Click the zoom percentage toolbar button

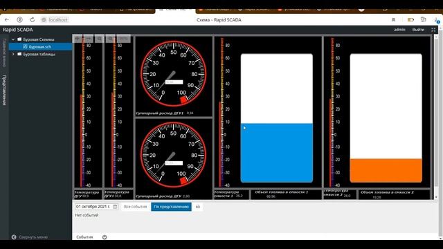pyautogui.click(x=123, y=39)
